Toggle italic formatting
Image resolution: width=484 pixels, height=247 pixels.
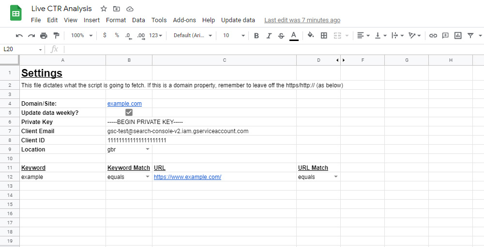(x=269, y=35)
